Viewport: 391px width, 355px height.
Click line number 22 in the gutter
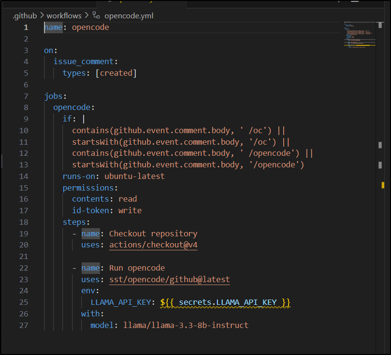point(24,268)
